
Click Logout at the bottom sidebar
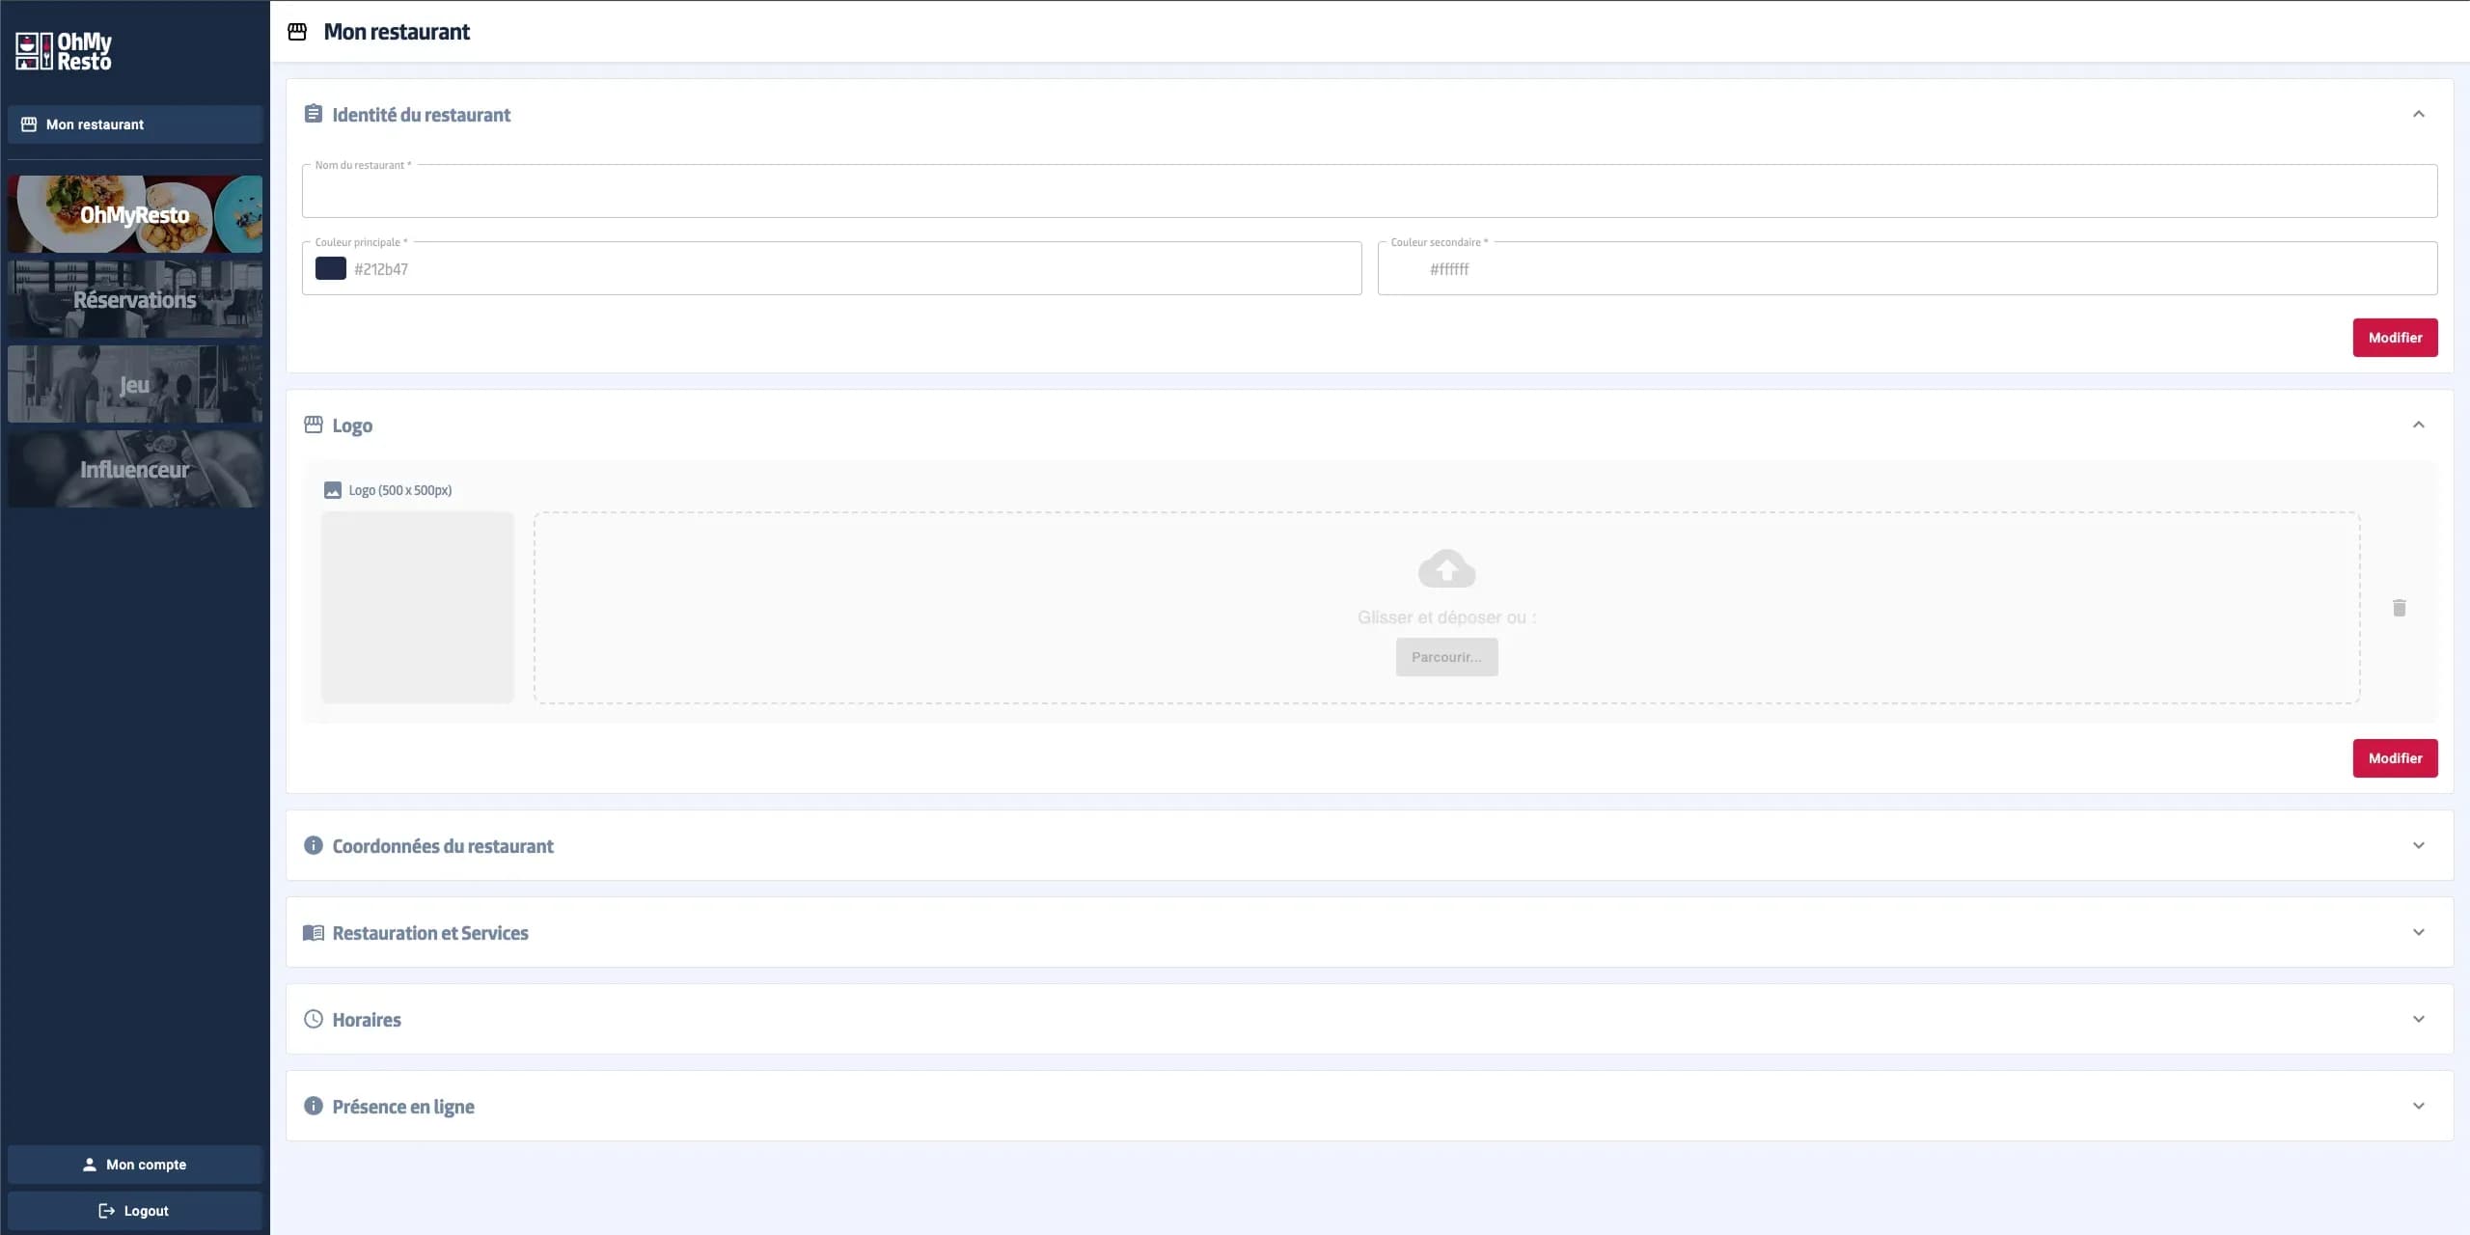click(135, 1210)
